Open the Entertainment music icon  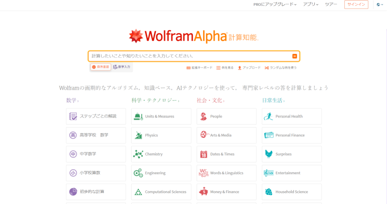269,173
